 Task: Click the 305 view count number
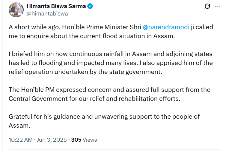[76, 140]
